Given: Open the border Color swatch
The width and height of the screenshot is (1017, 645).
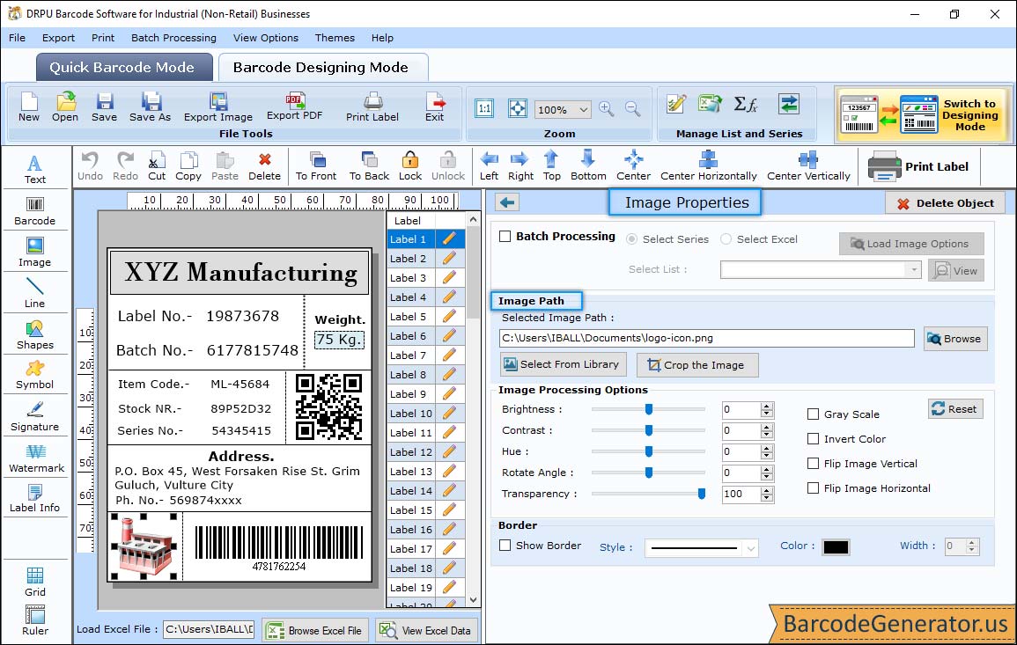Looking at the screenshot, I should click(x=836, y=547).
